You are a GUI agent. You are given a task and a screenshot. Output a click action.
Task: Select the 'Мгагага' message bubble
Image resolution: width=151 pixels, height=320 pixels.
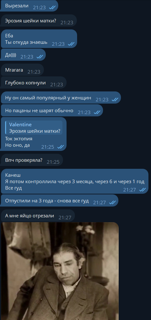click(x=22, y=70)
